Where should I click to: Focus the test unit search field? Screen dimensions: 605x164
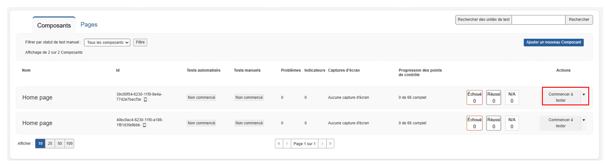[538, 19]
